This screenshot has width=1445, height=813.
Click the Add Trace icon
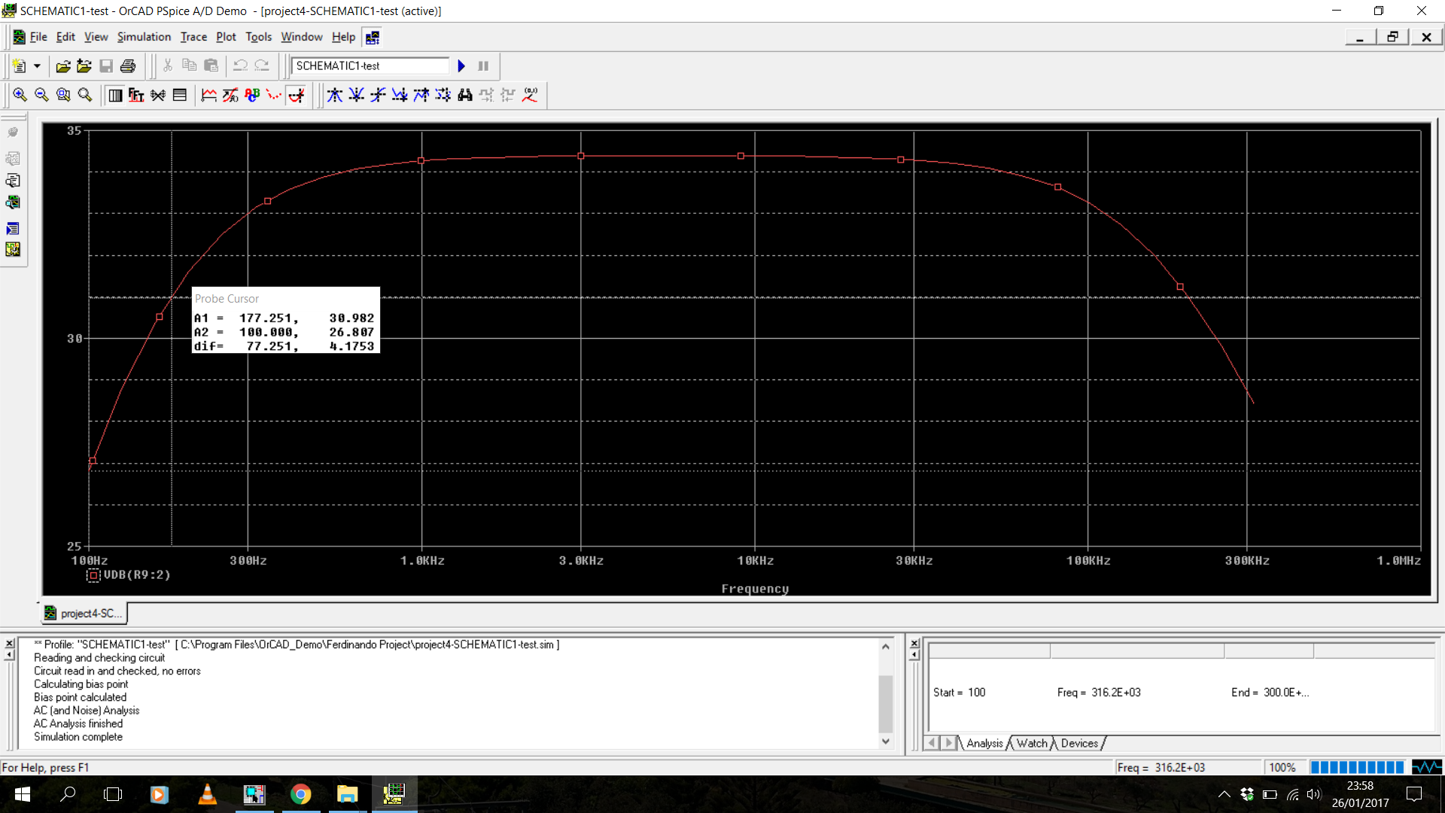pos(208,95)
